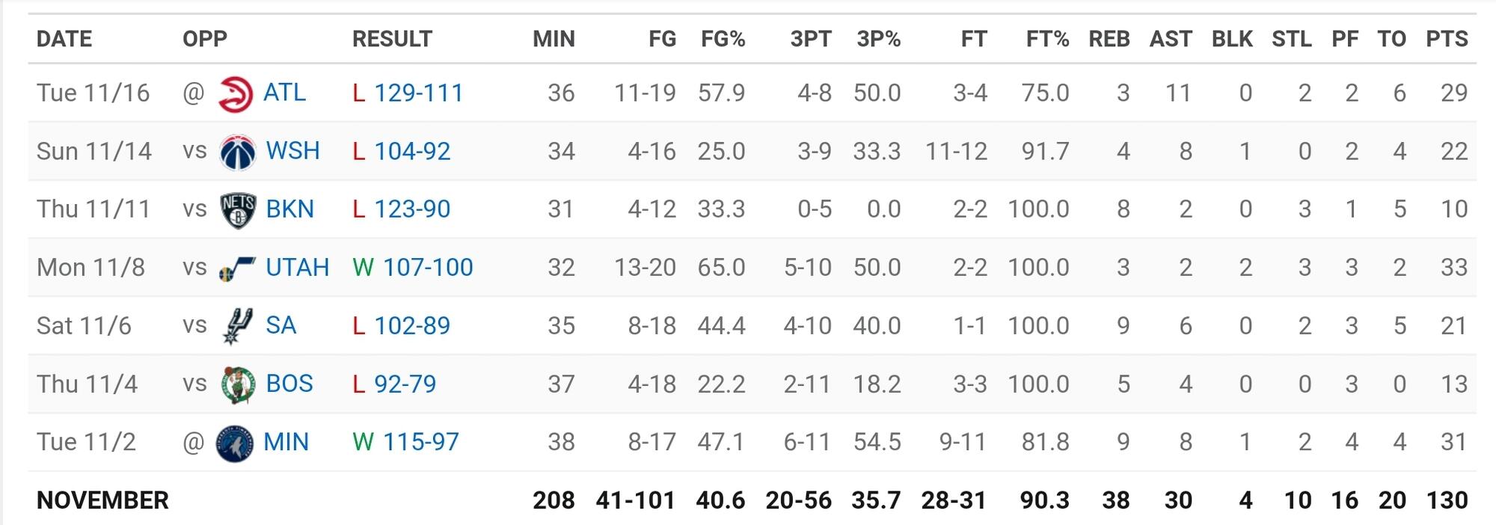
Task: Open the UTAH team link
Action: click(x=297, y=267)
